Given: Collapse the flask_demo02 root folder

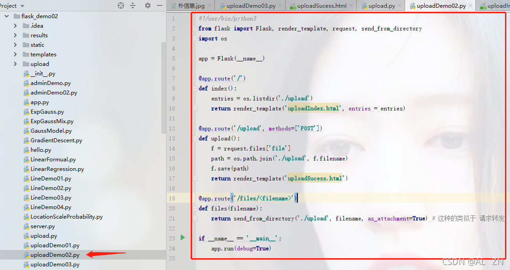Looking at the screenshot, I should pyautogui.click(x=6, y=16).
